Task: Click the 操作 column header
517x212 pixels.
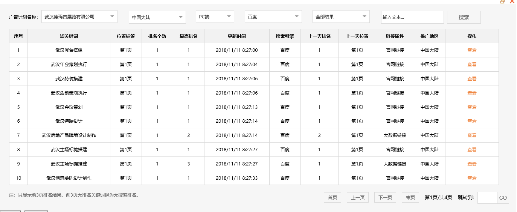Action: tap(472, 36)
